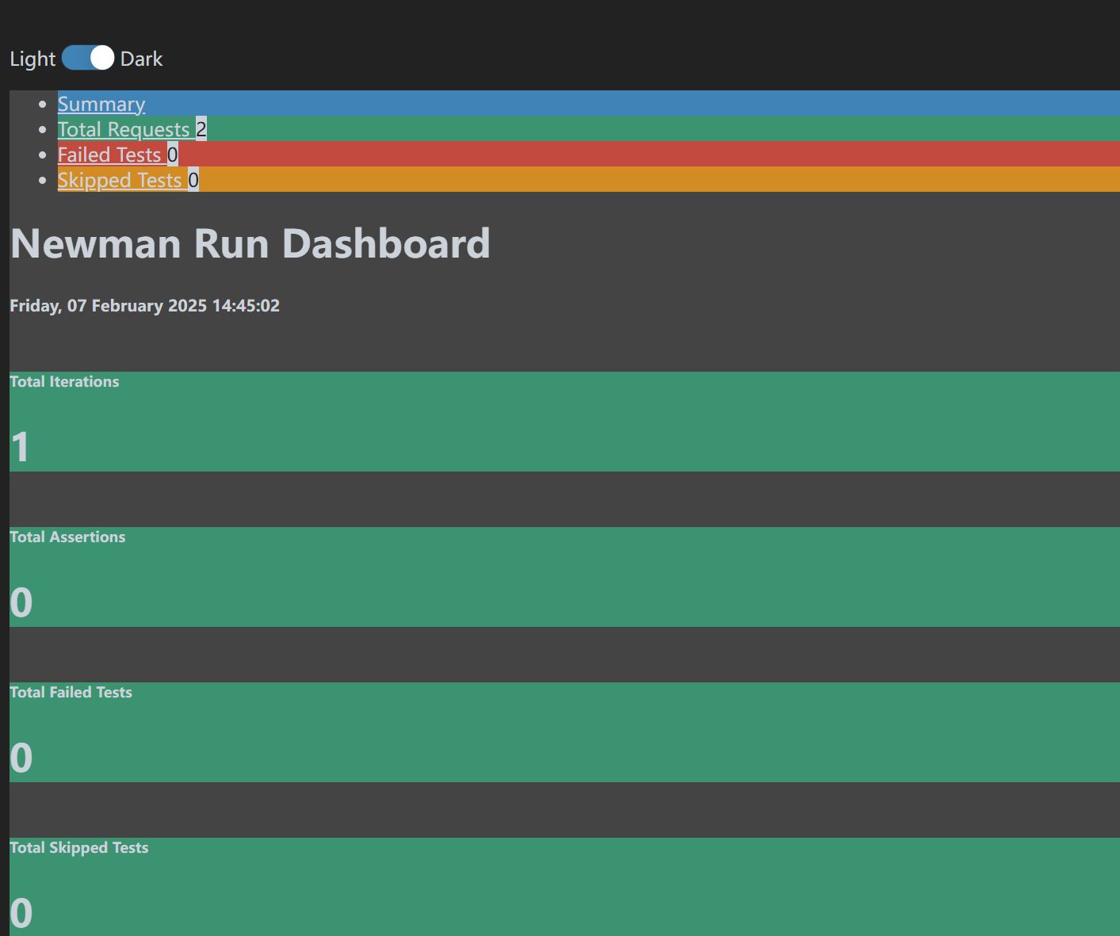Click the Total Requests count badge 2

click(201, 129)
